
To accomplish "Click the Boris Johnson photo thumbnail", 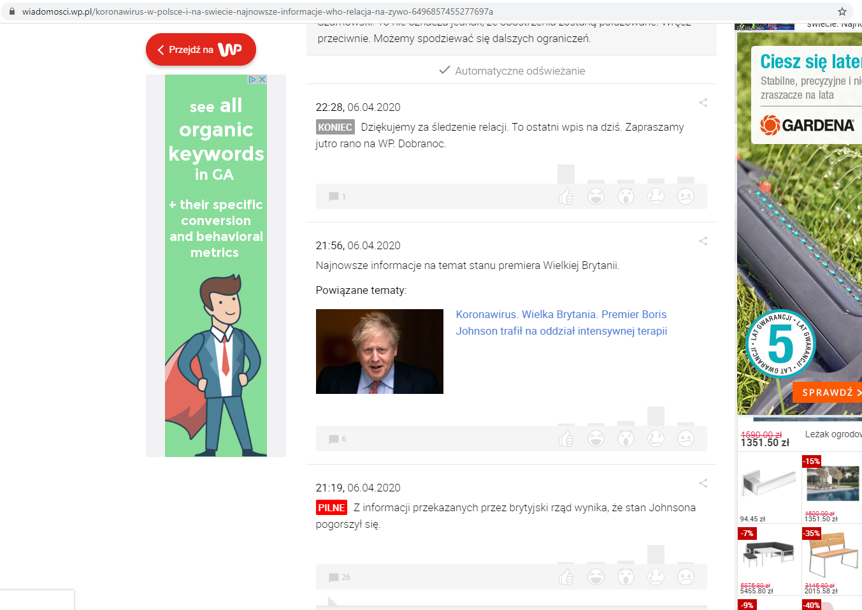I will [x=380, y=351].
